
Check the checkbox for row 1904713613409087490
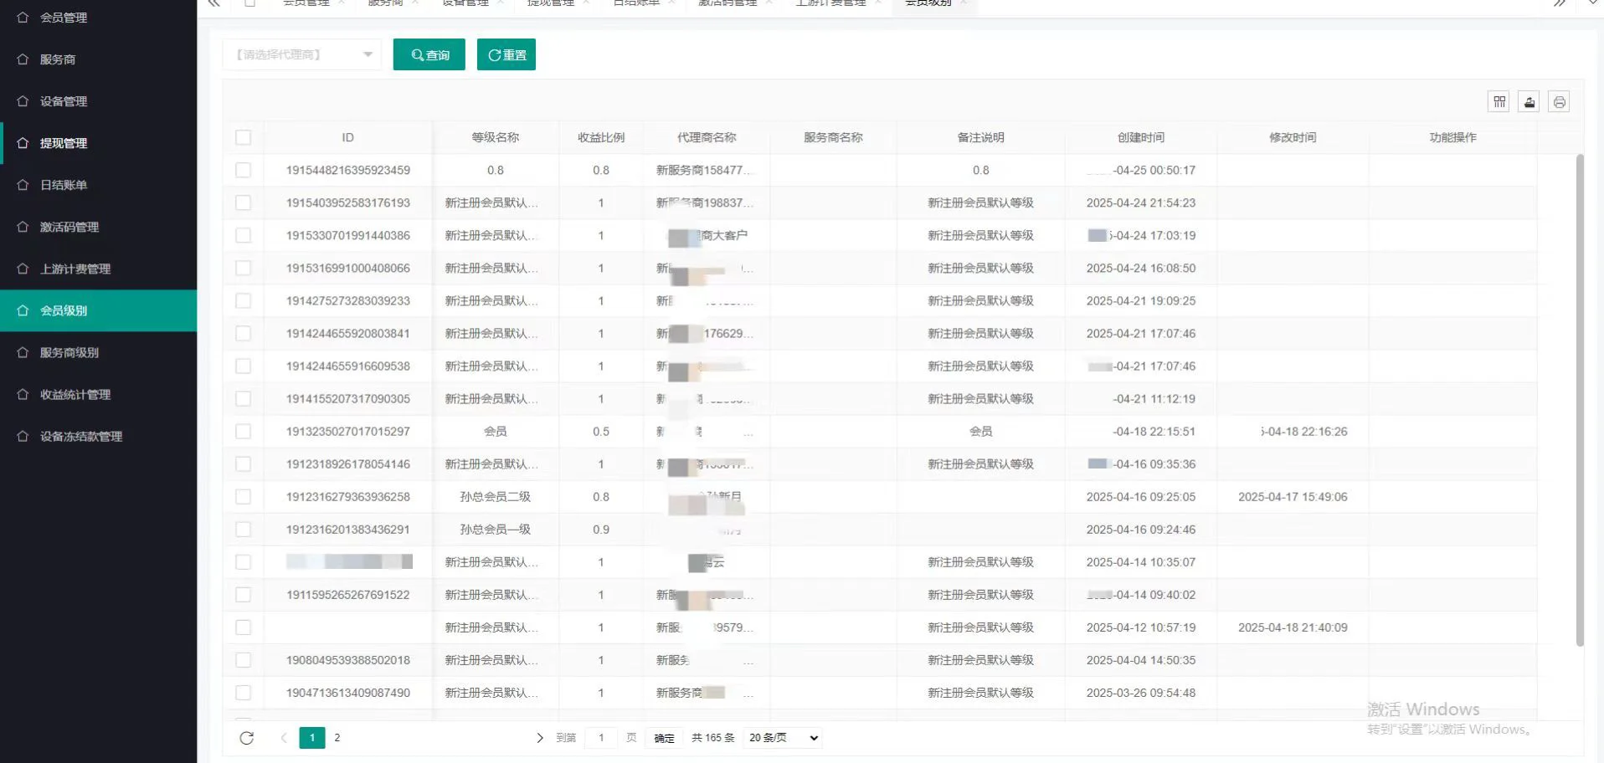click(x=244, y=693)
